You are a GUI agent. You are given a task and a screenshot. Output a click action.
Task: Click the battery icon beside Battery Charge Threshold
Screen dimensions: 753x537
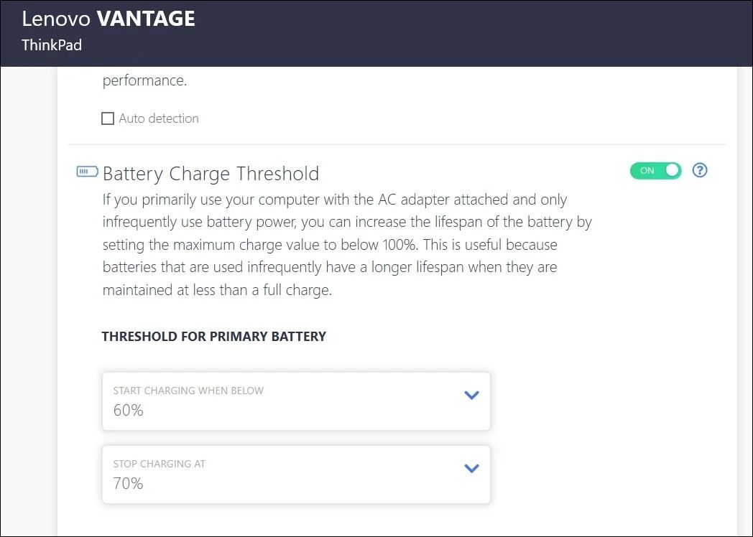tap(86, 172)
